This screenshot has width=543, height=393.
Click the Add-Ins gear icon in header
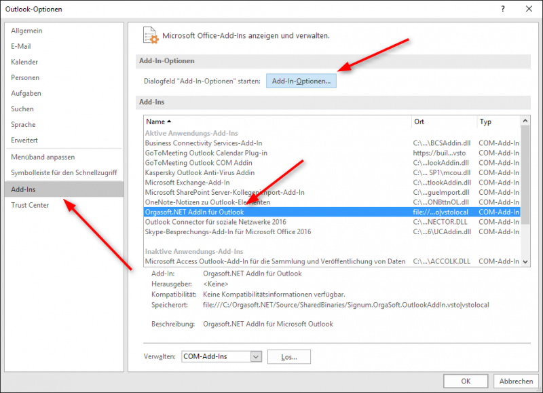click(x=149, y=36)
